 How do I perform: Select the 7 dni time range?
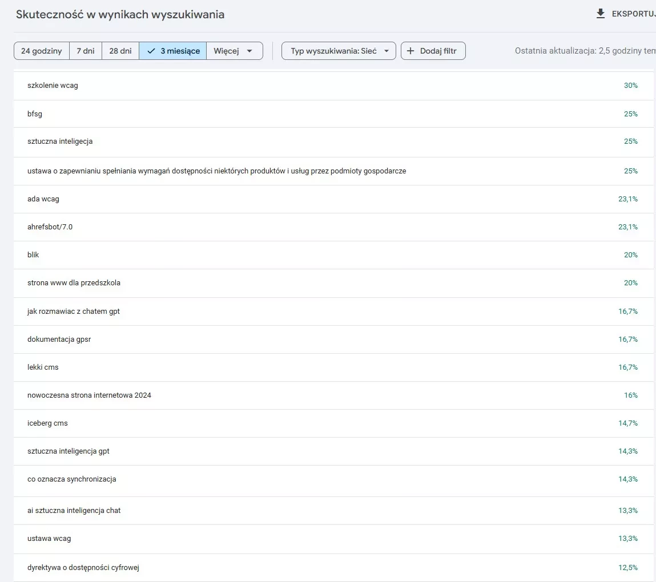tap(85, 51)
